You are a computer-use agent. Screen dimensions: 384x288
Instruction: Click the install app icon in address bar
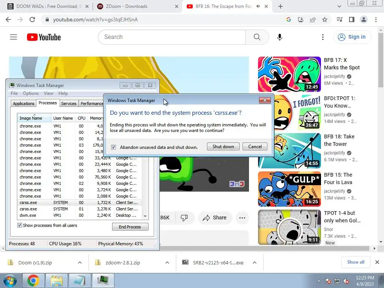[300, 19]
